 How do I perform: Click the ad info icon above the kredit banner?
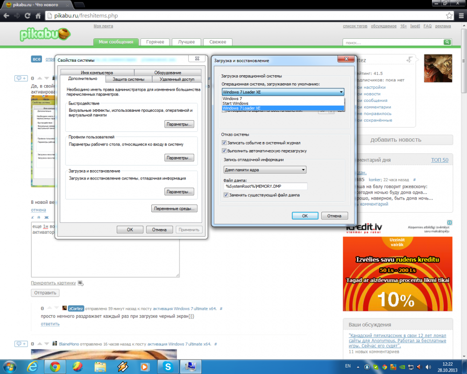[x=449, y=223]
